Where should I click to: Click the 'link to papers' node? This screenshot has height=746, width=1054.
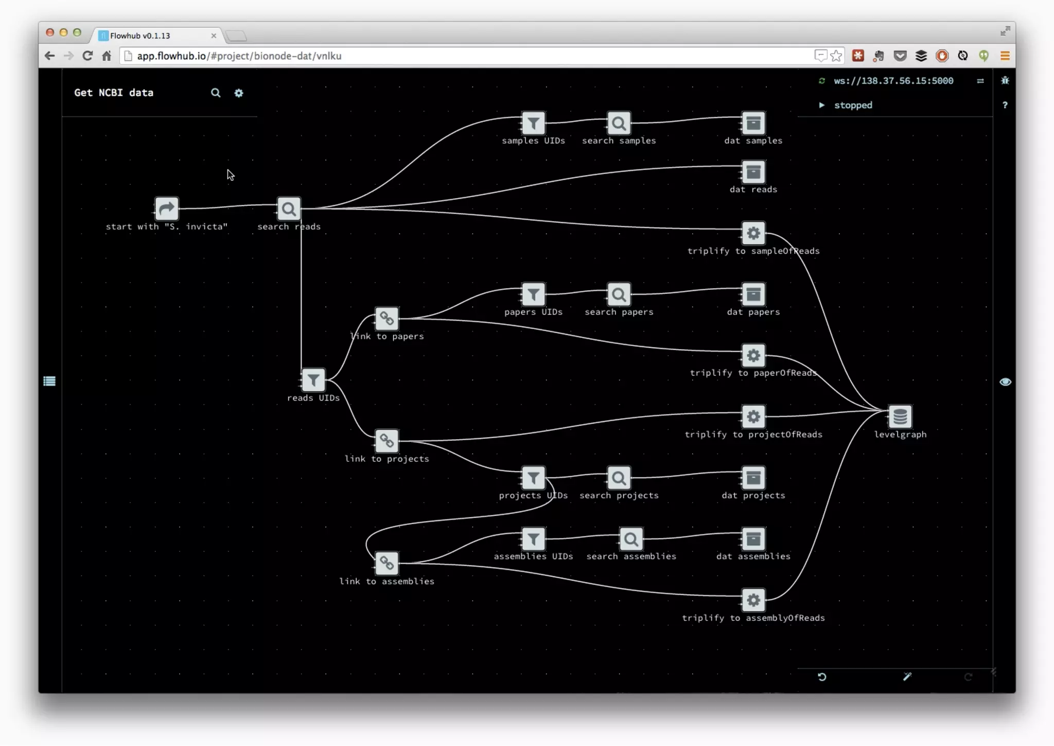(x=387, y=319)
